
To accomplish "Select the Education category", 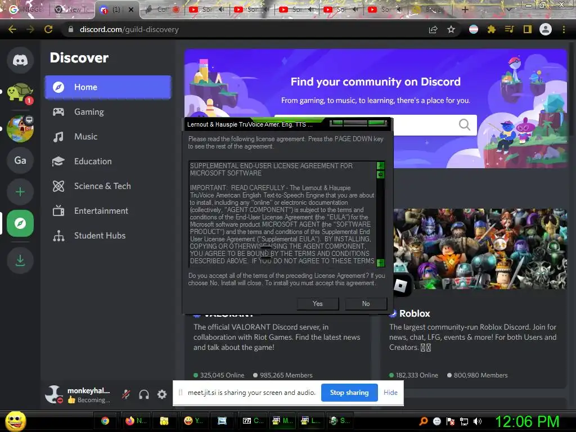I will click(x=108, y=161).
